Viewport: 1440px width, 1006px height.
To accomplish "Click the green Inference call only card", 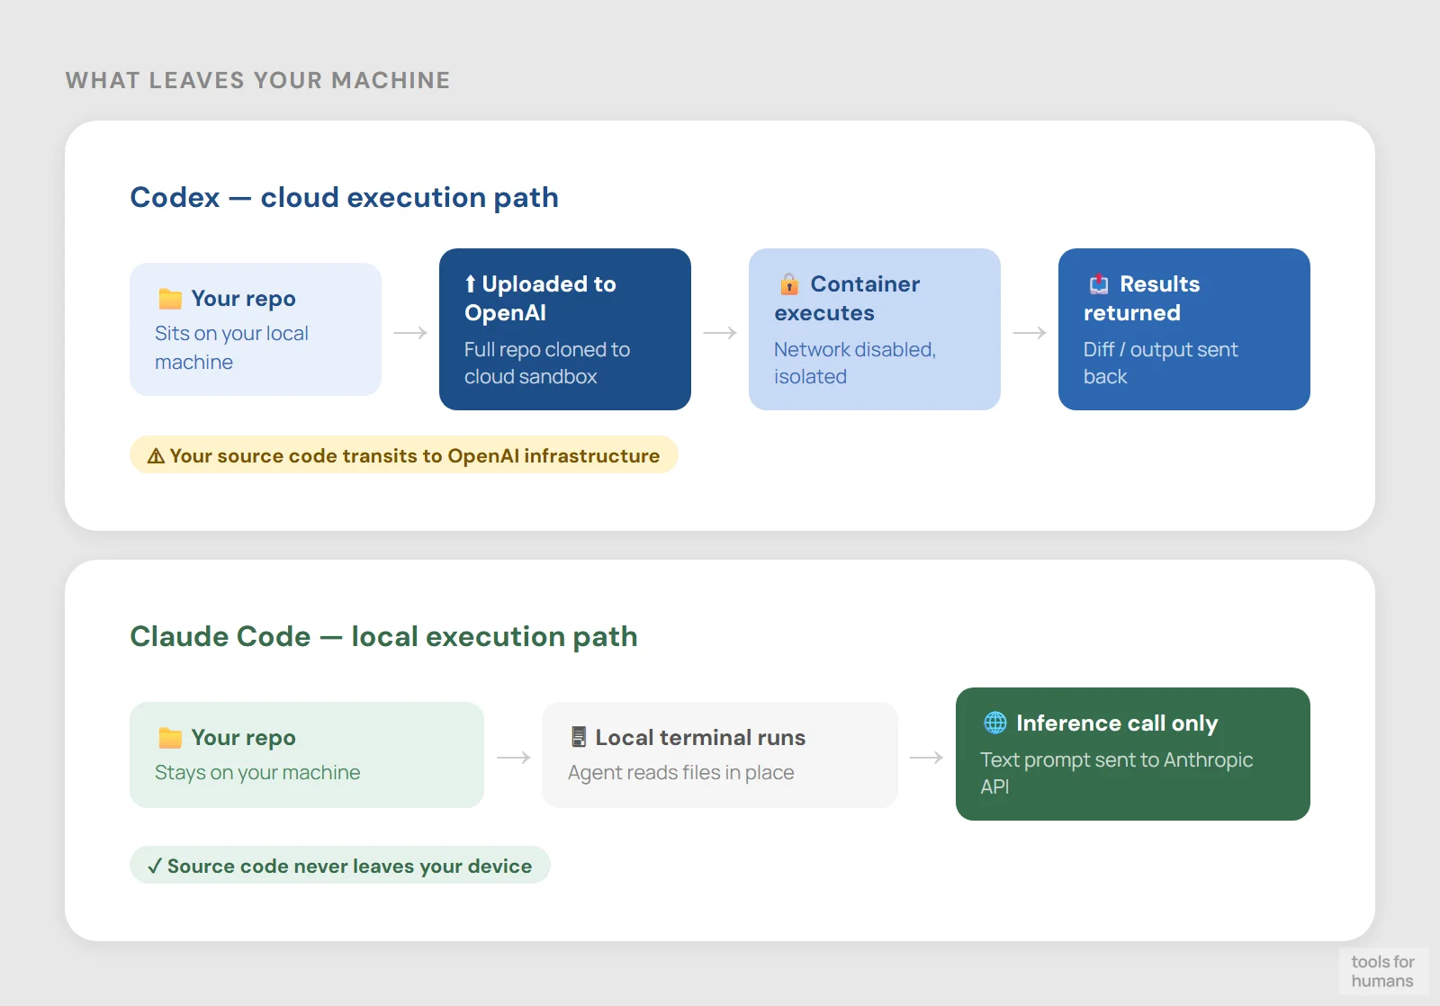I will pos(1132,754).
